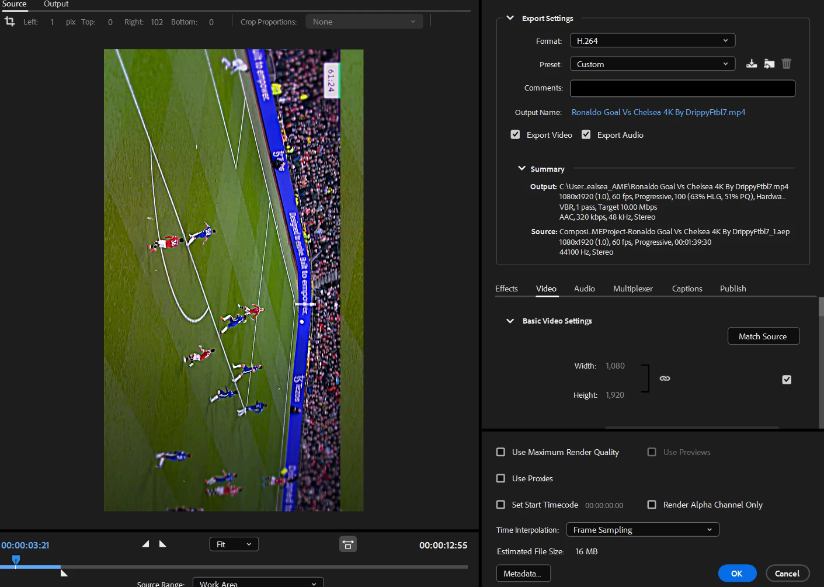Check the Use Previews option
Viewport: 824px width, 587px height.
pyautogui.click(x=652, y=452)
